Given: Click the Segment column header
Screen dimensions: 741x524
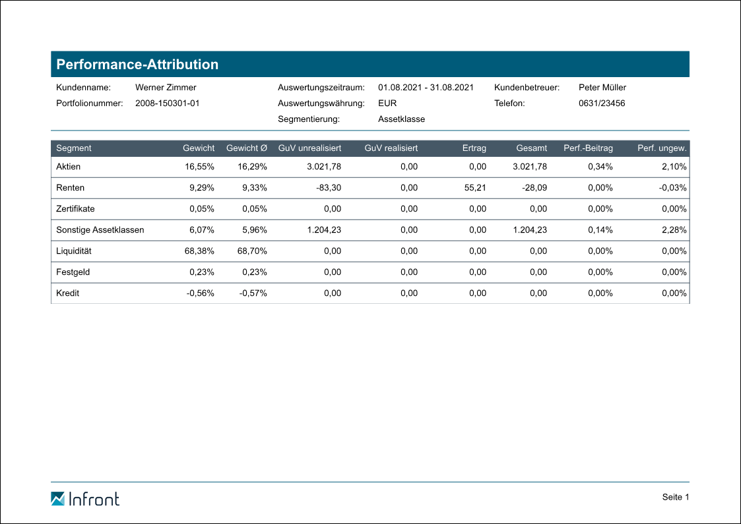Looking at the screenshot, I should point(74,148).
